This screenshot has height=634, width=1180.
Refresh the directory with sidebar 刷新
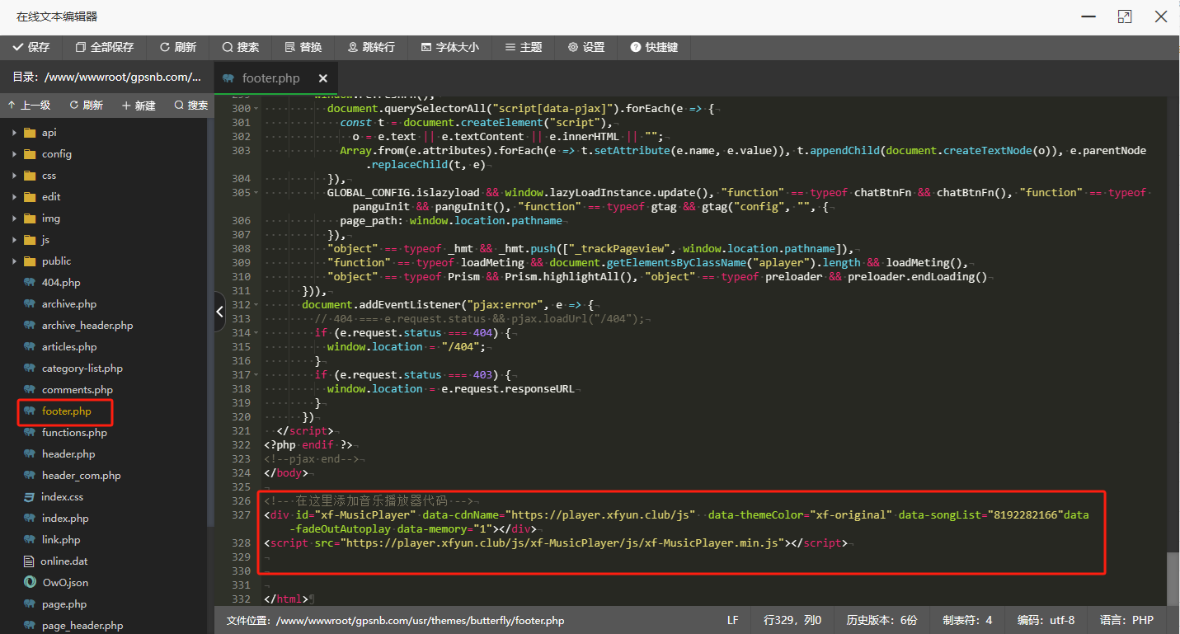[87, 106]
